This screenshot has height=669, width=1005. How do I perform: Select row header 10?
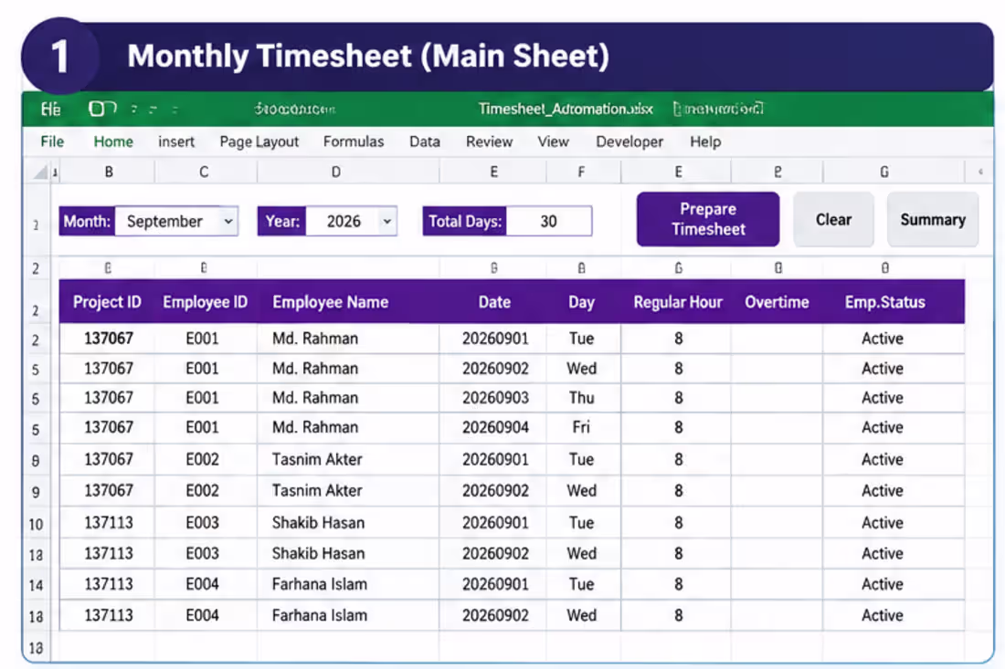pos(36,524)
